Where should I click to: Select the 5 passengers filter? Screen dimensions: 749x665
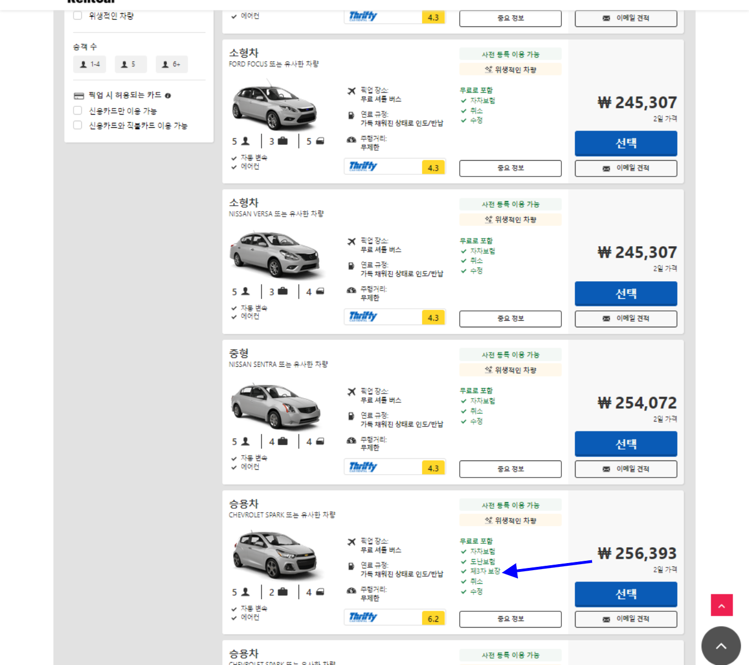[x=131, y=64]
